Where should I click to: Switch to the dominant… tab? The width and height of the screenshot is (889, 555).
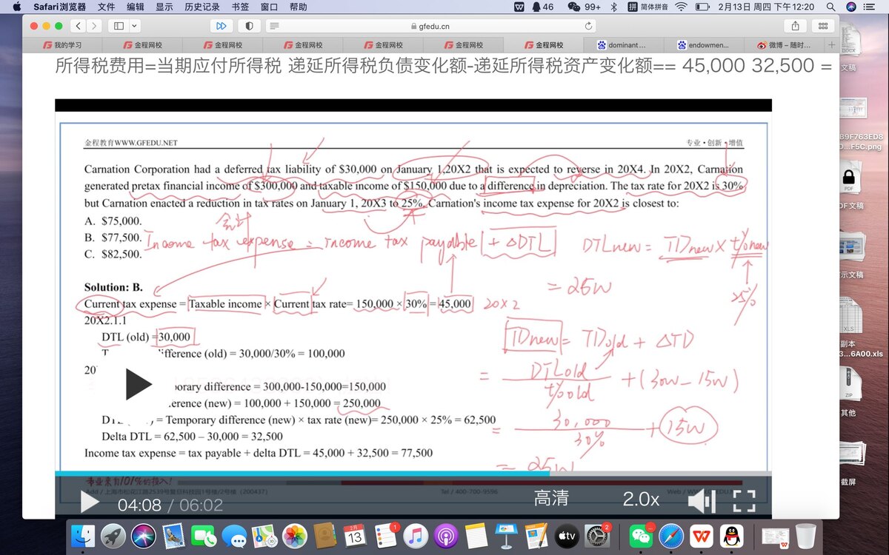622,45
